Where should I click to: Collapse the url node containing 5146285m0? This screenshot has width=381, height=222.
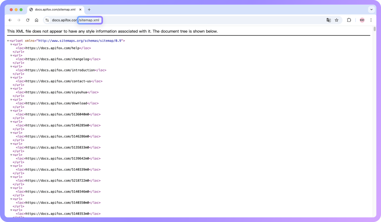pyautogui.click(x=11, y=122)
